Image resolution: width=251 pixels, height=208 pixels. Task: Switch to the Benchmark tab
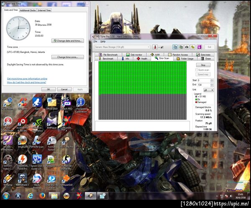(x=106, y=59)
